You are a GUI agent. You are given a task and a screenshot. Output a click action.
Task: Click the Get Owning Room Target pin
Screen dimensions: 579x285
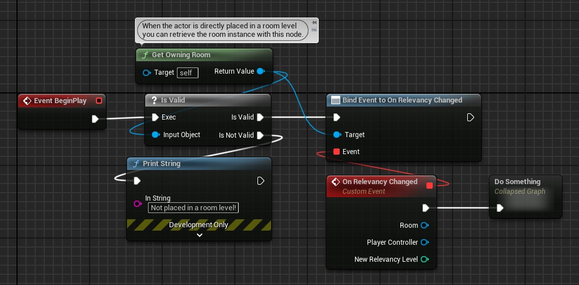click(x=146, y=73)
